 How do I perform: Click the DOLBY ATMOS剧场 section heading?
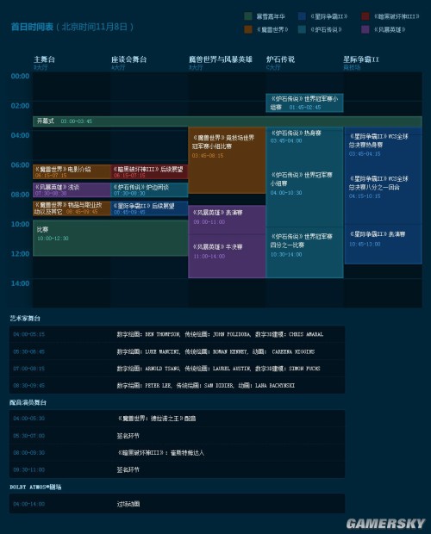point(35,487)
